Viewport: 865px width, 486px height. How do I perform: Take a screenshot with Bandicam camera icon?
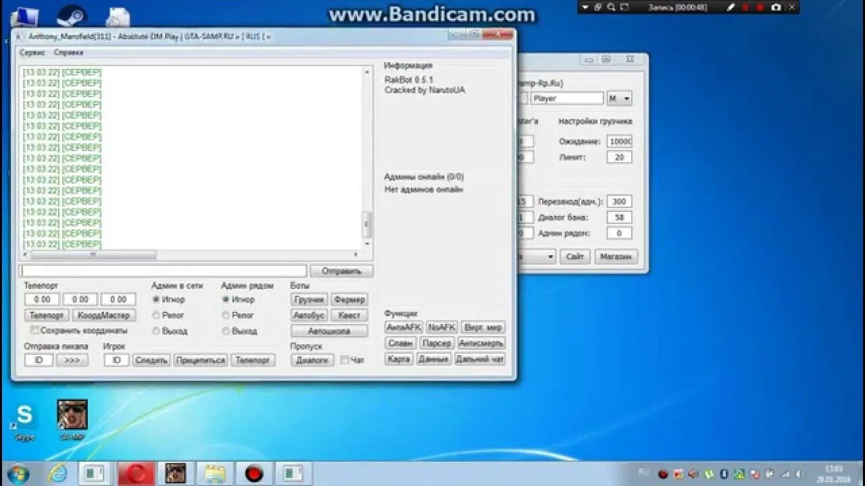pos(776,7)
